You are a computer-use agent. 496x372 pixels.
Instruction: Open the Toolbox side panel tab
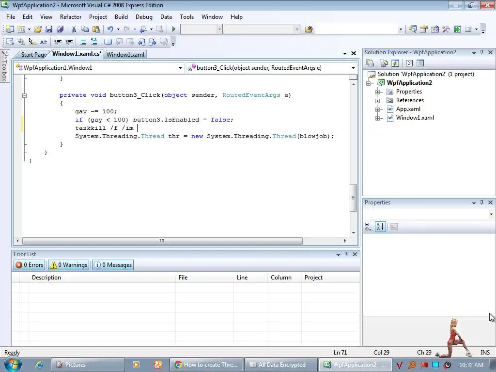point(4,66)
